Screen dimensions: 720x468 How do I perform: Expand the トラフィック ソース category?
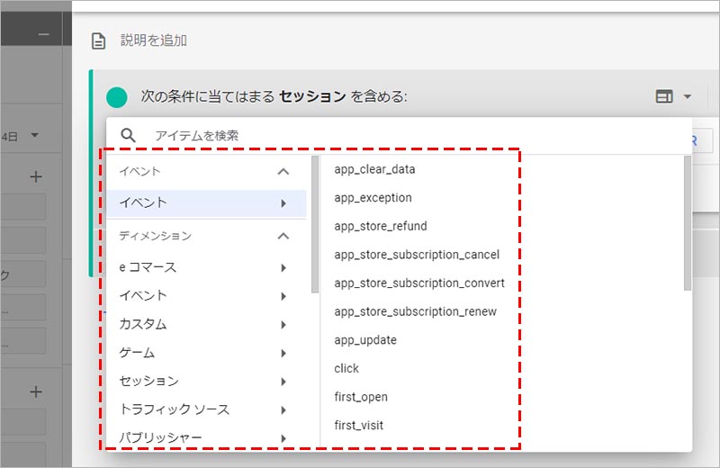click(x=207, y=409)
